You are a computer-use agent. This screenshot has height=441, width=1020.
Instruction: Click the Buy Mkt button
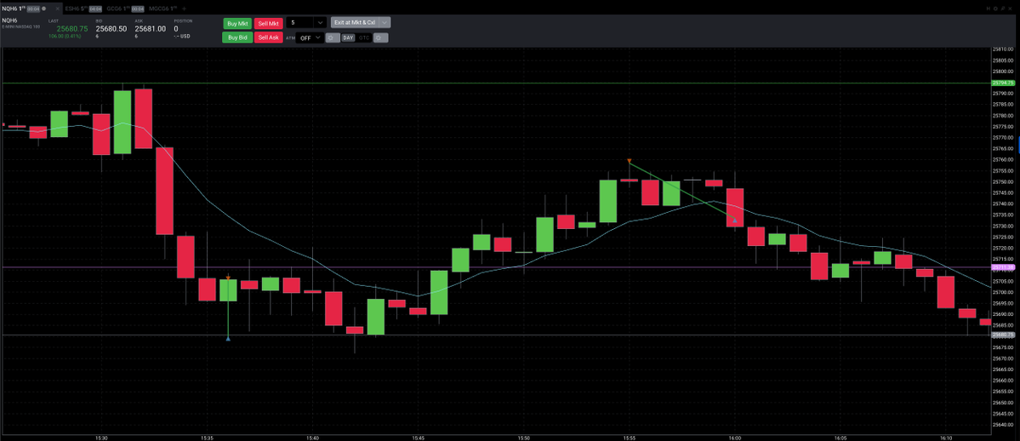pyautogui.click(x=237, y=24)
